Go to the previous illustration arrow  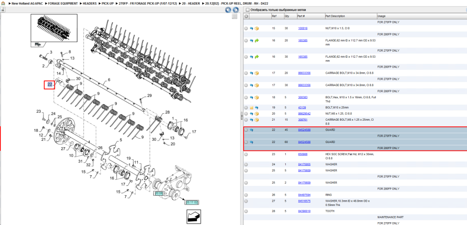point(228,10)
